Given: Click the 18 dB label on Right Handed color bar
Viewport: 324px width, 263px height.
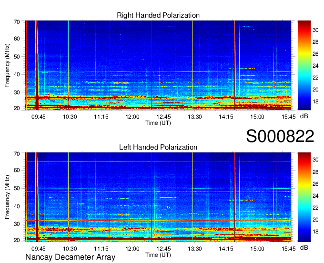Looking at the screenshot, I should (x=315, y=101).
